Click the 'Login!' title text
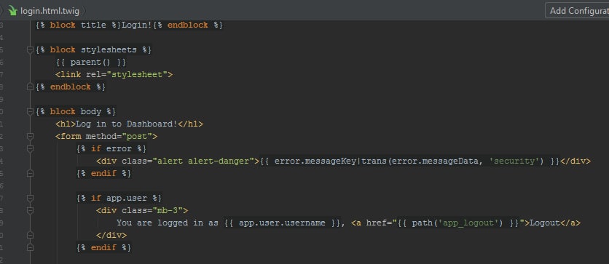Image resolution: width=609 pixels, height=264 pixels. pos(138,25)
